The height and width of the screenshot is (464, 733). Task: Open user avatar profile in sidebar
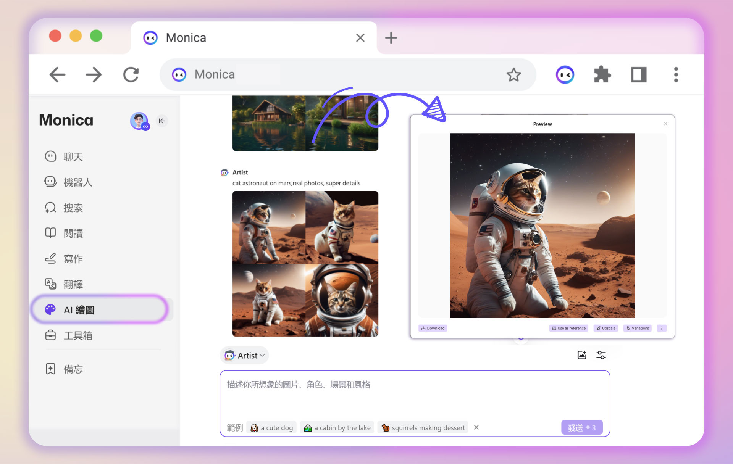coord(139,121)
